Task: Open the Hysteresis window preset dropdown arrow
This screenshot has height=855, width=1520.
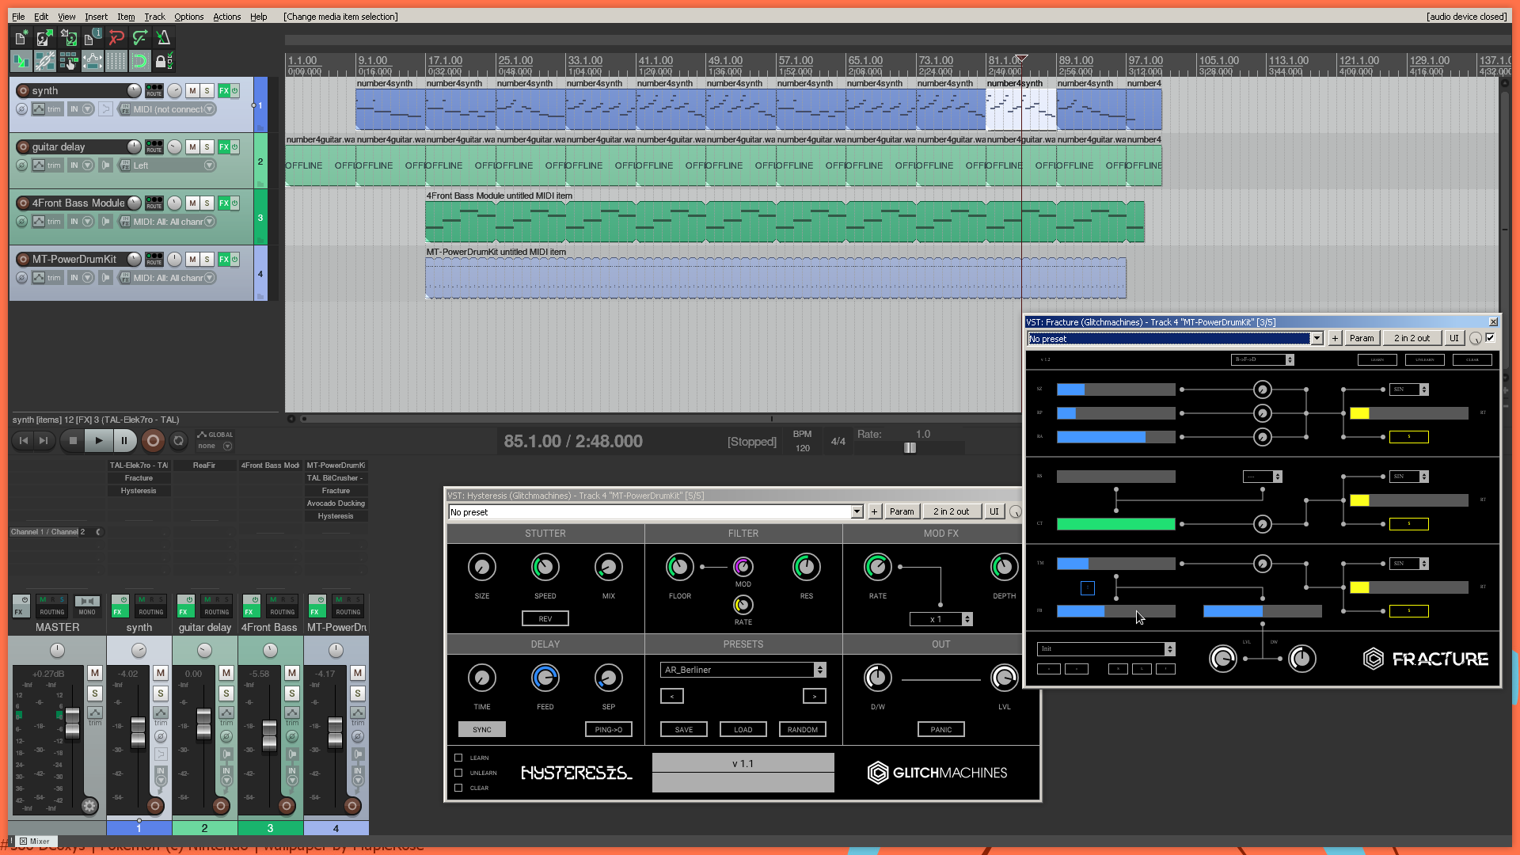Action: point(857,512)
